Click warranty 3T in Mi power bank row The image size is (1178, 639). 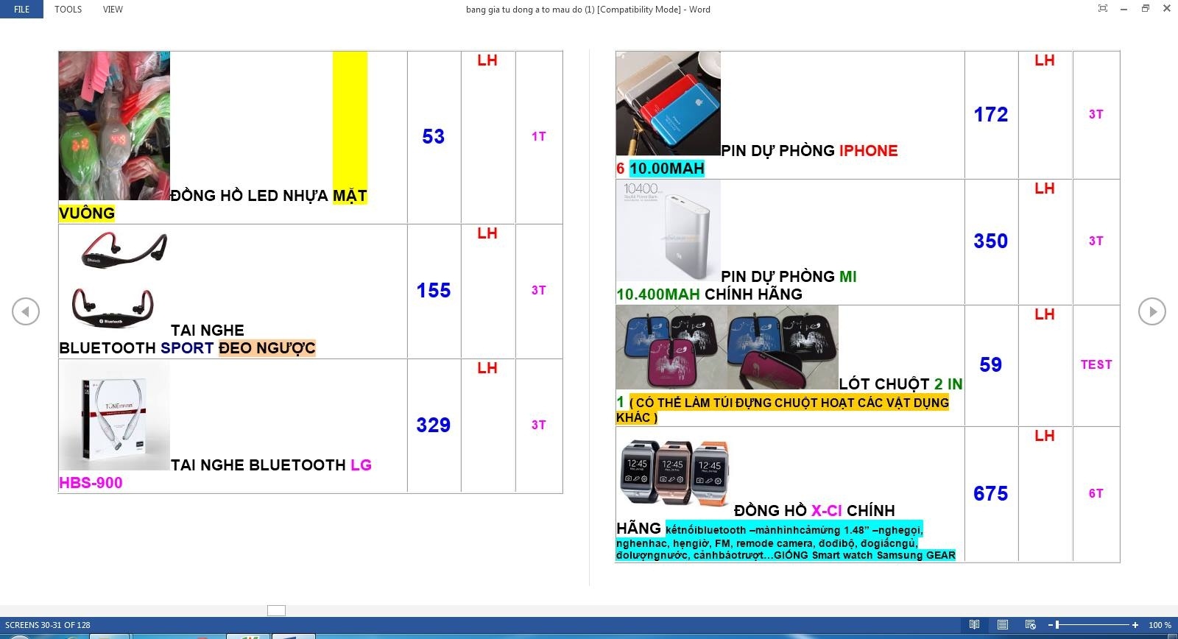point(1096,241)
